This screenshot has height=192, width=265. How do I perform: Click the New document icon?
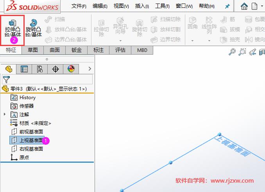tap(254, 6)
